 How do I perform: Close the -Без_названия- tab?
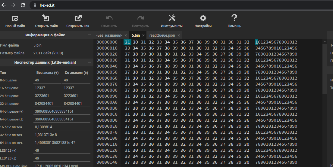tap(126, 35)
